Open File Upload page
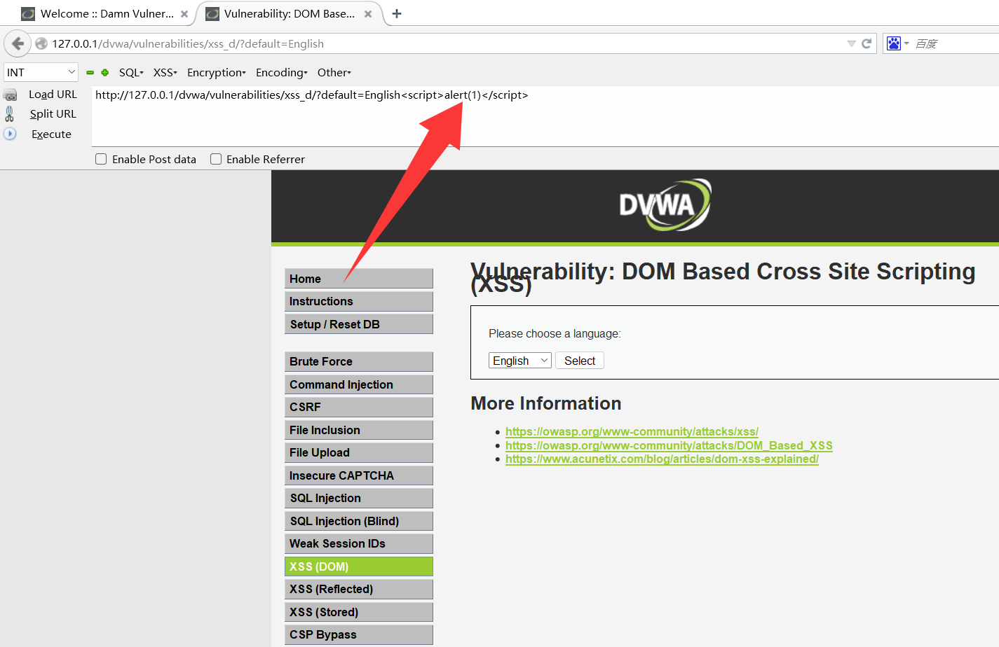 coord(359,452)
